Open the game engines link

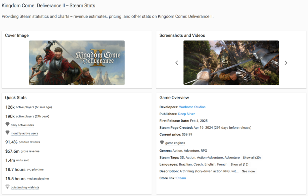pyautogui.click(x=175, y=143)
